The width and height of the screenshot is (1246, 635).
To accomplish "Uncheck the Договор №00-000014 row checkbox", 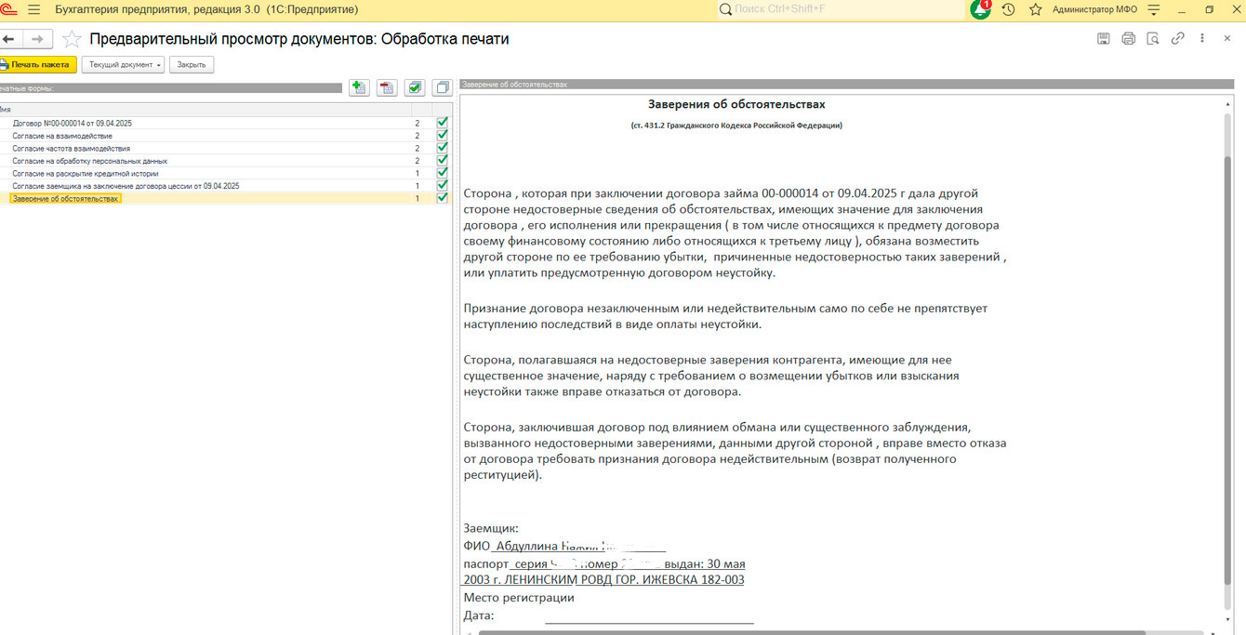I will pos(443,123).
